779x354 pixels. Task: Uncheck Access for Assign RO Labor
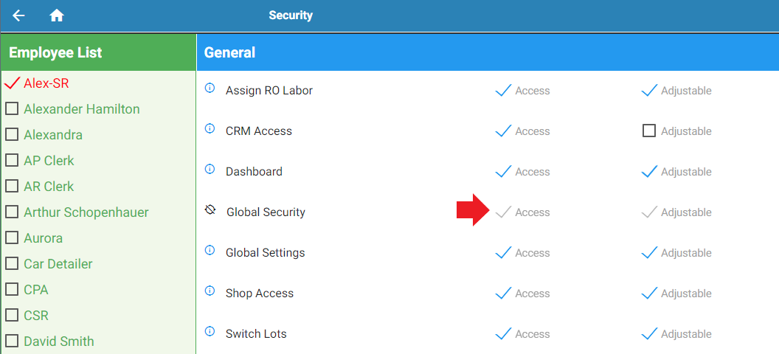click(503, 91)
